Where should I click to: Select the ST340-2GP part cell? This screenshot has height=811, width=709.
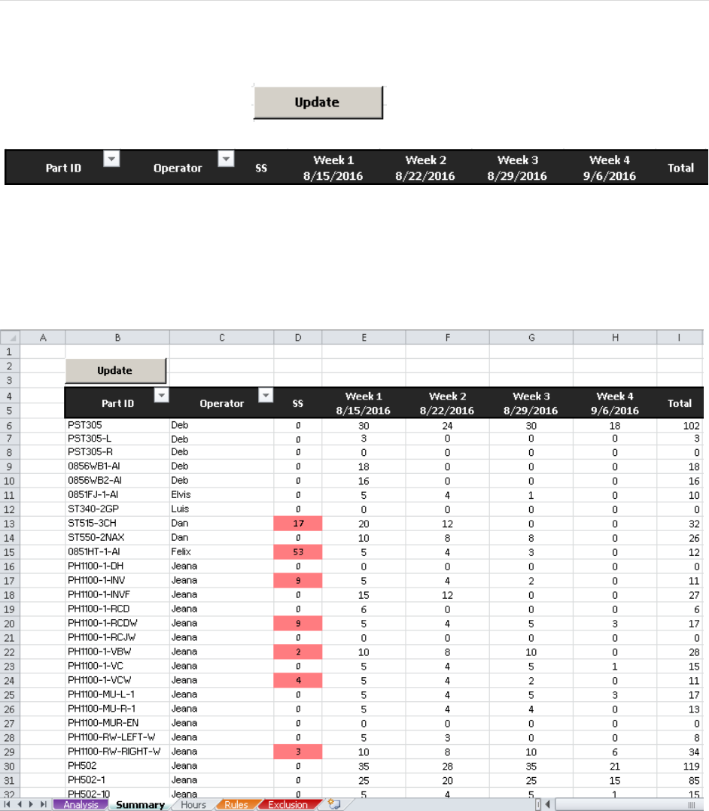pyautogui.click(x=117, y=509)
